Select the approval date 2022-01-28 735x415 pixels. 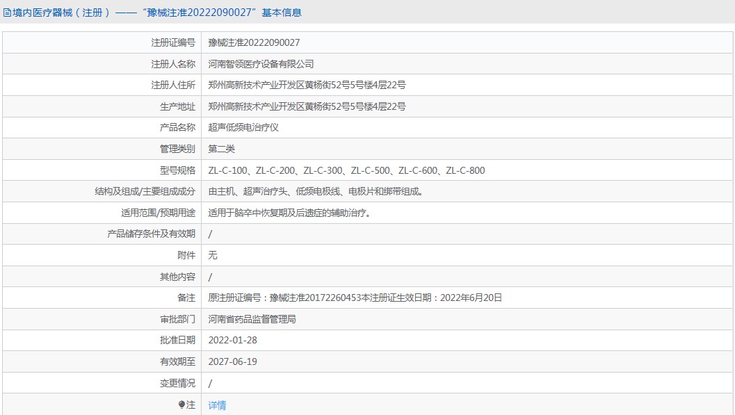pos(233,341)
